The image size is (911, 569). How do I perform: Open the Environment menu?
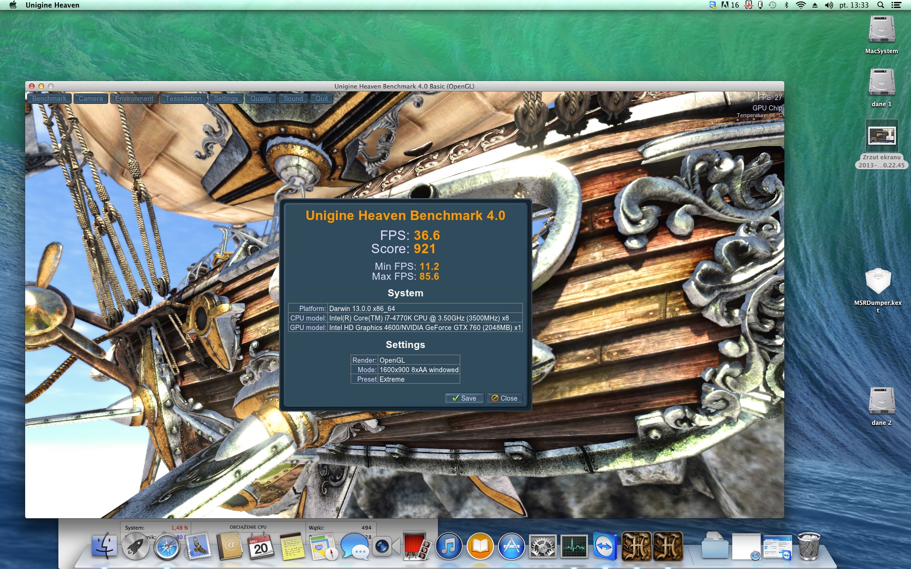134,99
